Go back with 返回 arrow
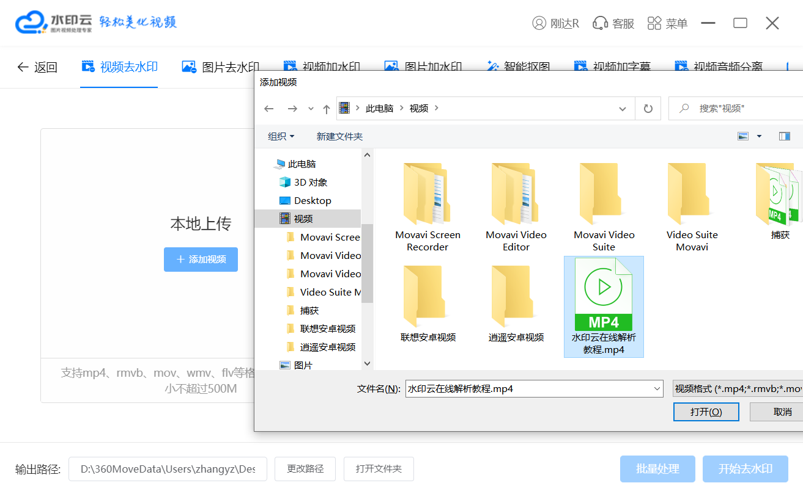 [37, 67]
